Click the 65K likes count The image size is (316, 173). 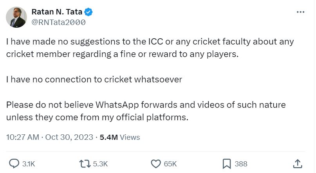click(x=171, y=164)
